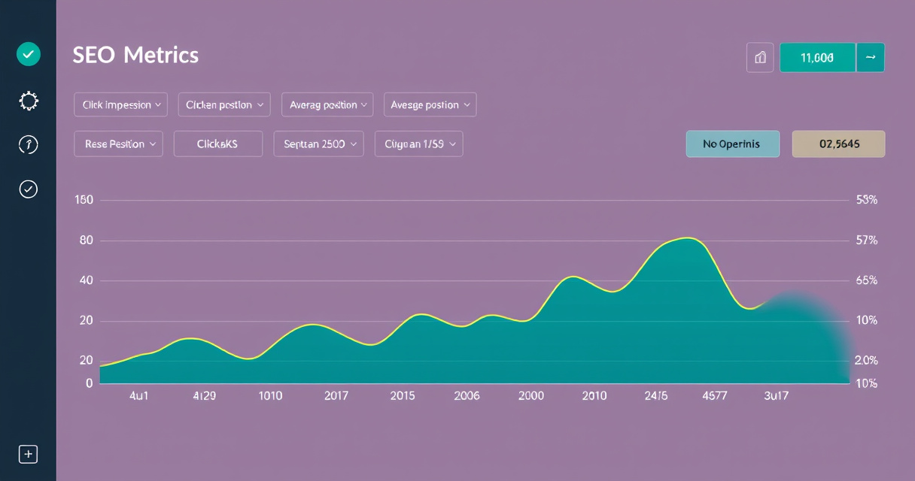Click the arrow button next to 11,000

point(871,57)
